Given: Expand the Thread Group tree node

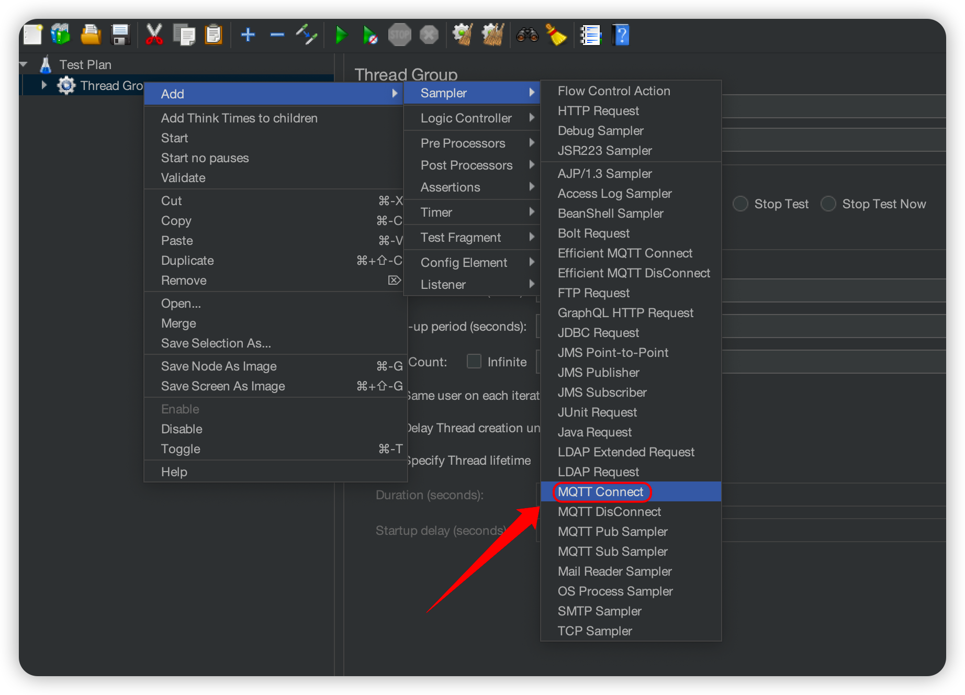Looking at the screenshot, I should point(44,85).
